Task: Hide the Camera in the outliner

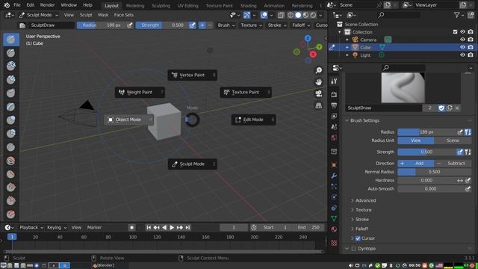Action: [462, 40]
